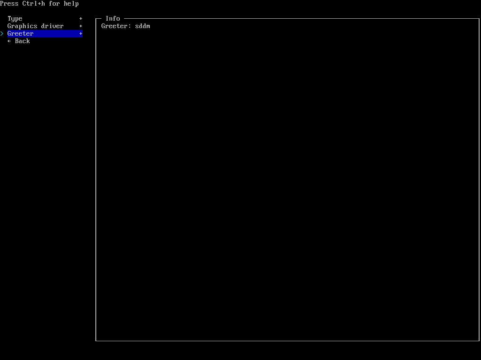Click the 'Press Ctrl+h for help' hint
The width and height of the screenshot is (481, 360).
[39, 4]
